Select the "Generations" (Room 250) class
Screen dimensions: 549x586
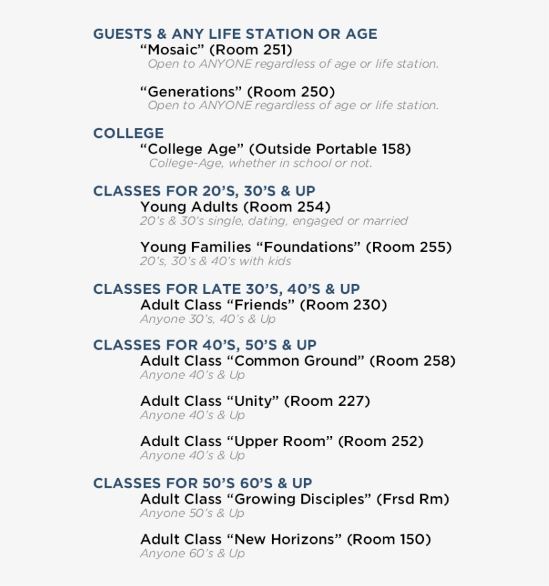click(237, 91)
